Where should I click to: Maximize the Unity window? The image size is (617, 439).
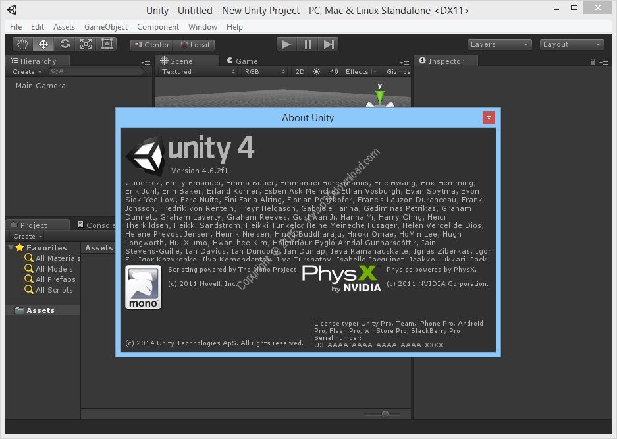tap(574, 7)
